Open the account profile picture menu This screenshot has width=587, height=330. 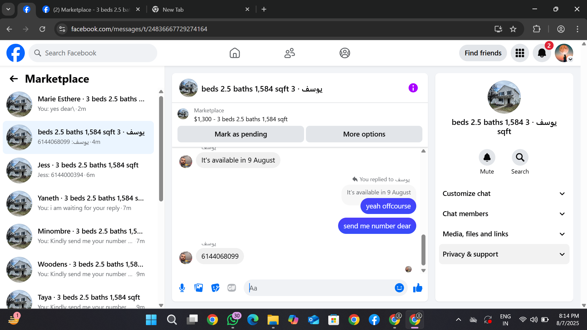point(564,53)
